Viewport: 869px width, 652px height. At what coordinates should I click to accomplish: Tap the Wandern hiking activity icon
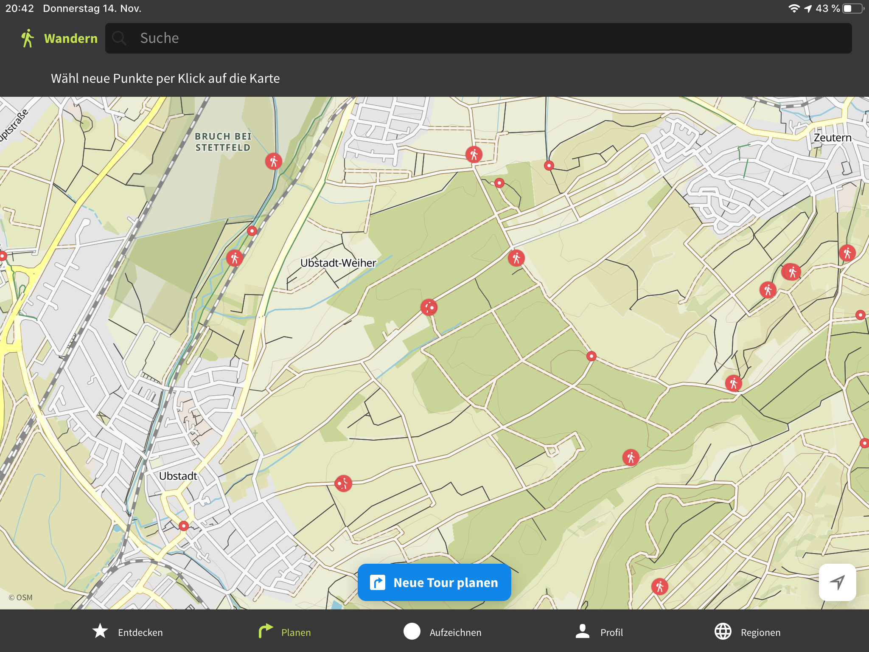point(28,38)
